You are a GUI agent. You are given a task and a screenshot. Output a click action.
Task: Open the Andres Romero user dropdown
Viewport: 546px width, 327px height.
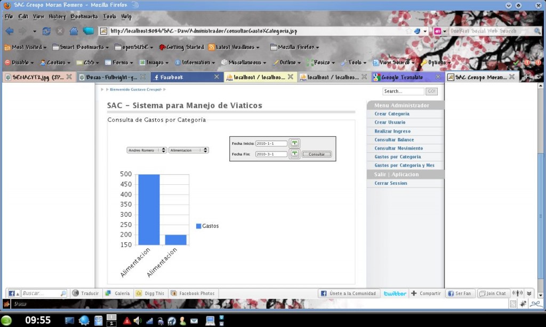(x=146, y=150)
